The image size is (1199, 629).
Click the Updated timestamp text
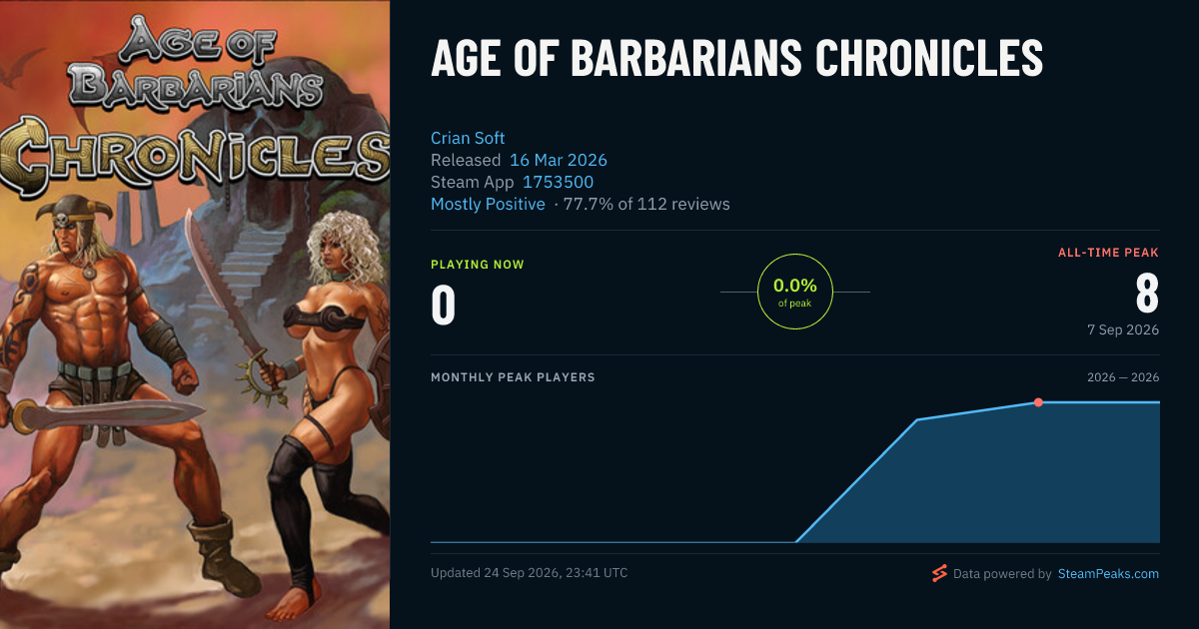pyautogui.click(x=529, y=573)
